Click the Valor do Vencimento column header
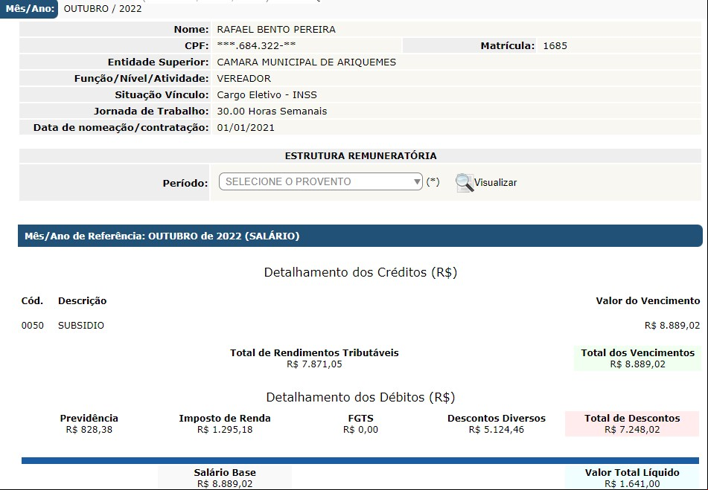 (x=648, y=300)
